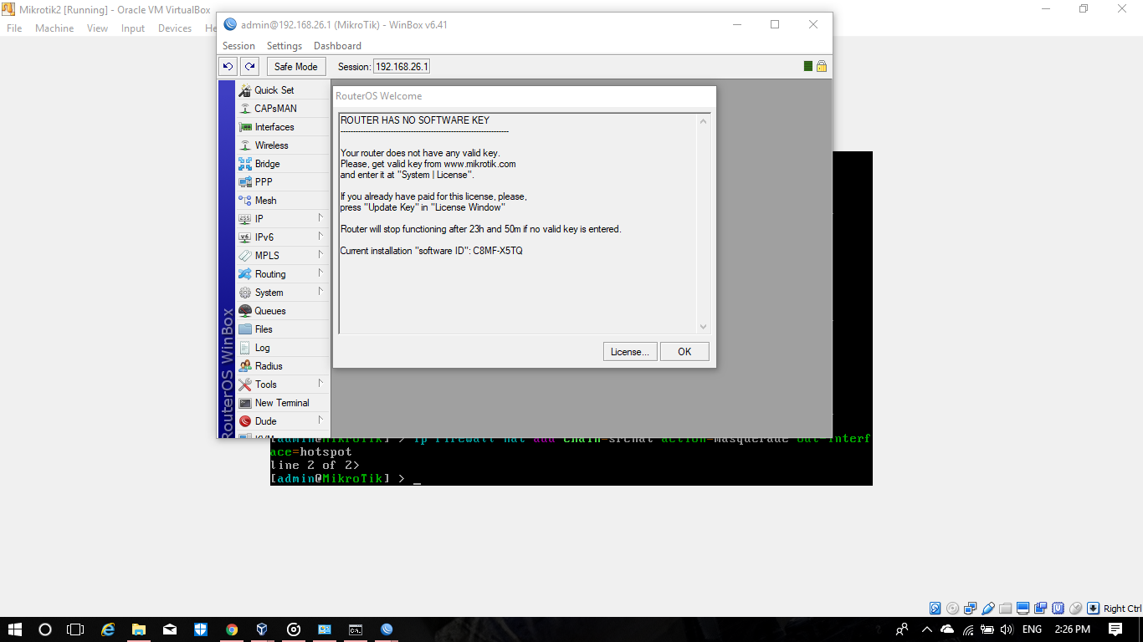Viewport: 1143px width, 642px height.
Task: Open the Queues window
Action: coord(283,311)
